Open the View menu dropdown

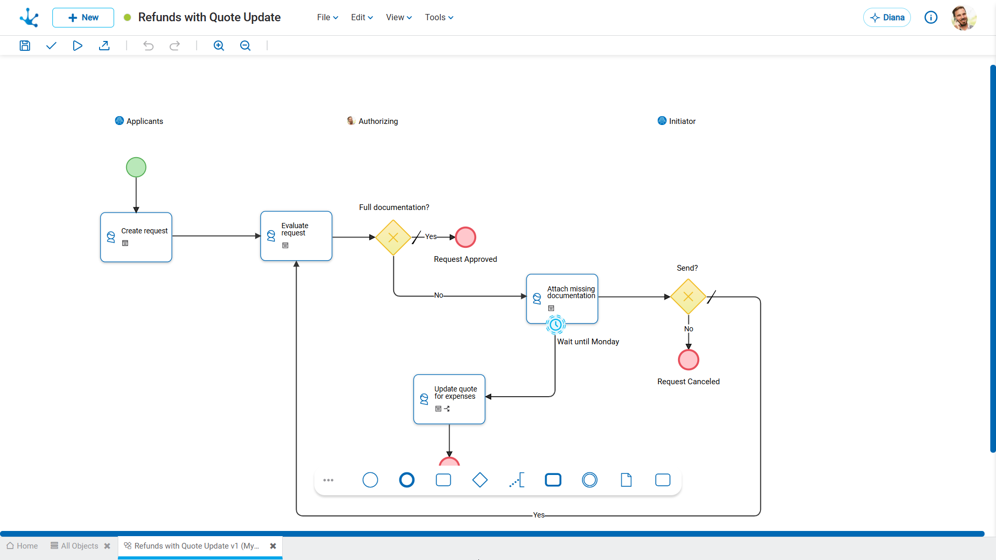tap(399, 18)
